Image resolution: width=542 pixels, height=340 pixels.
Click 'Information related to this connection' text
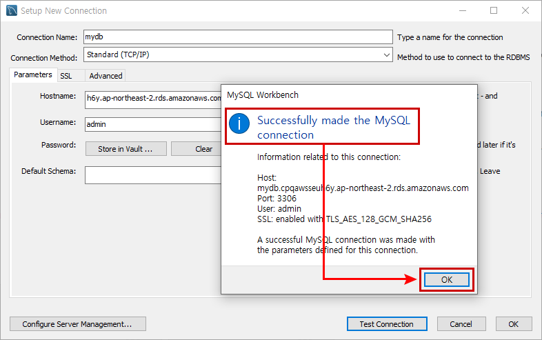pos(329,157)
